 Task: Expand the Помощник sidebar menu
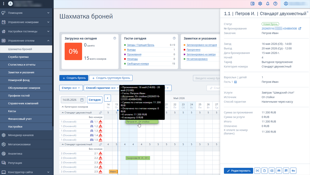click(x=26, y=13)
